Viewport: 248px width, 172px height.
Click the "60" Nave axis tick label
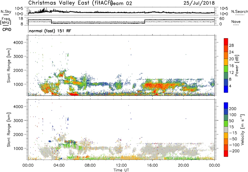tap(222, 19)
